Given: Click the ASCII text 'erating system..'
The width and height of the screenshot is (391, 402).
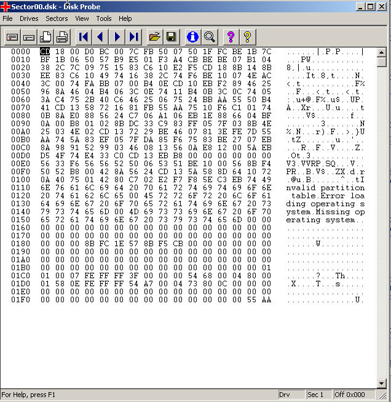Looking at the screenshot, I should point(325,220).
